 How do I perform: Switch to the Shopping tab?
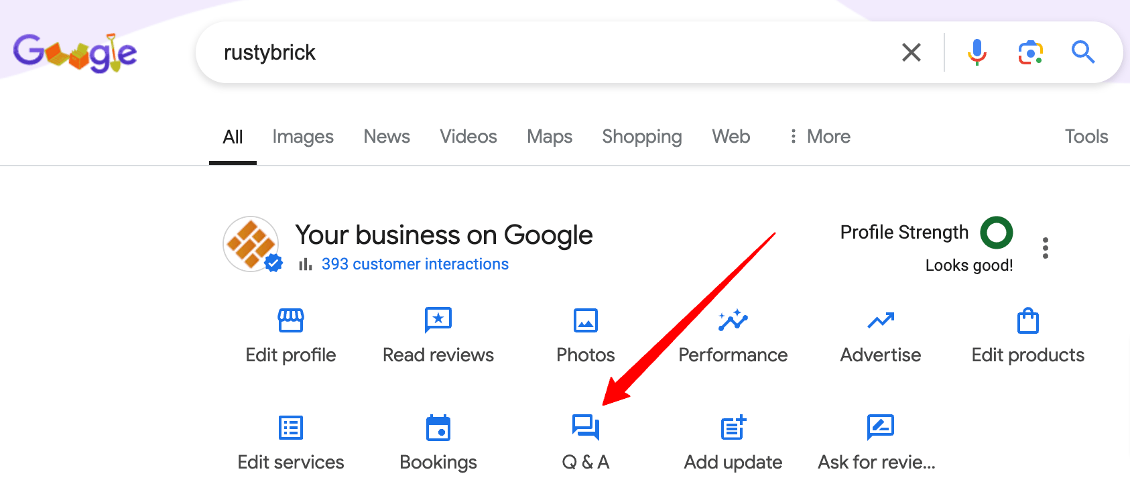[x=642, y=137]
